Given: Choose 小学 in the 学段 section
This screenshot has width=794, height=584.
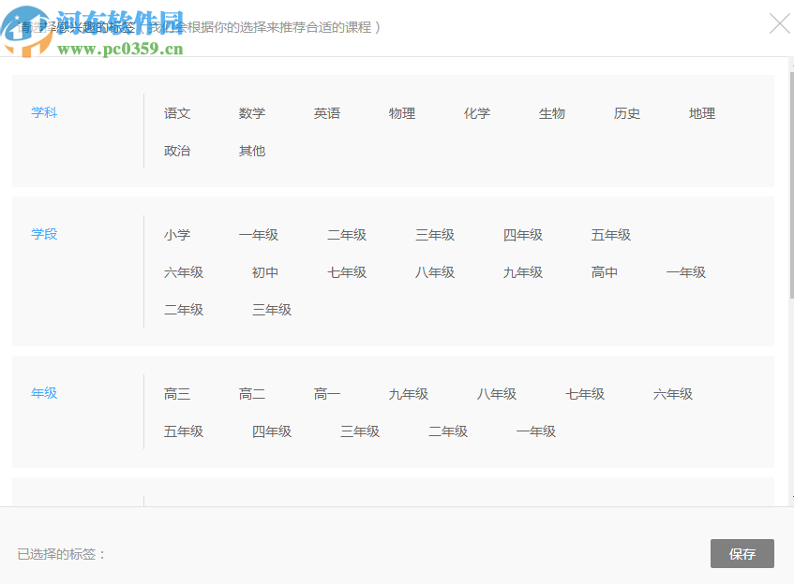Looking at the screenshot, I should point(176,235).
